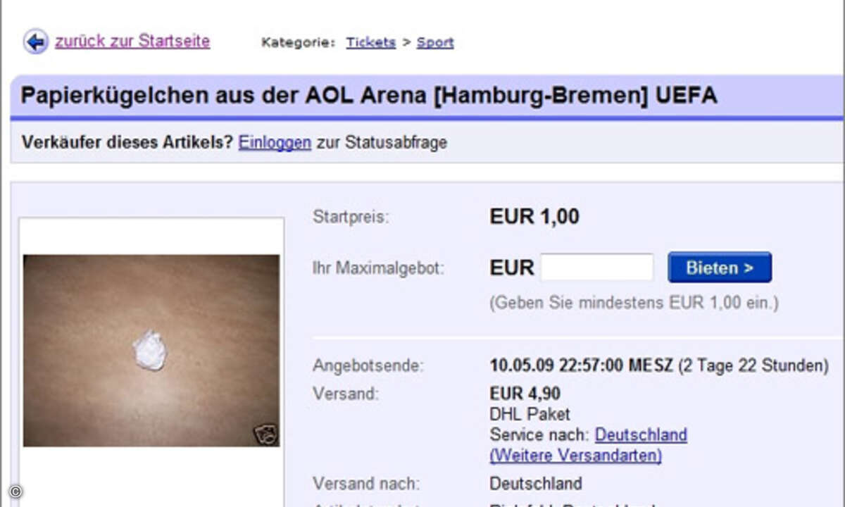Focus the Maximalgebot EUR input field
This screenshot has width=845, height=507.
[x=597, y=268]
